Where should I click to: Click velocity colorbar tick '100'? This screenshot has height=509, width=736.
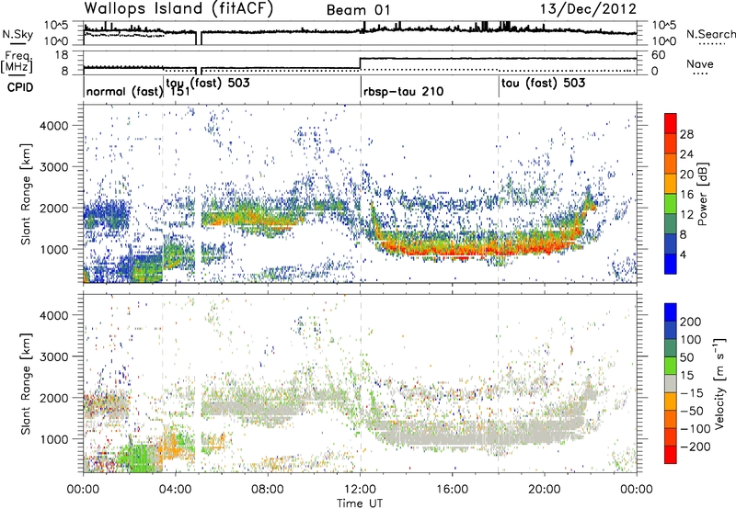point(691,340)
